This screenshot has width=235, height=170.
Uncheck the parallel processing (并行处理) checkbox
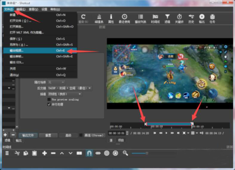click(x=49, y=105)
